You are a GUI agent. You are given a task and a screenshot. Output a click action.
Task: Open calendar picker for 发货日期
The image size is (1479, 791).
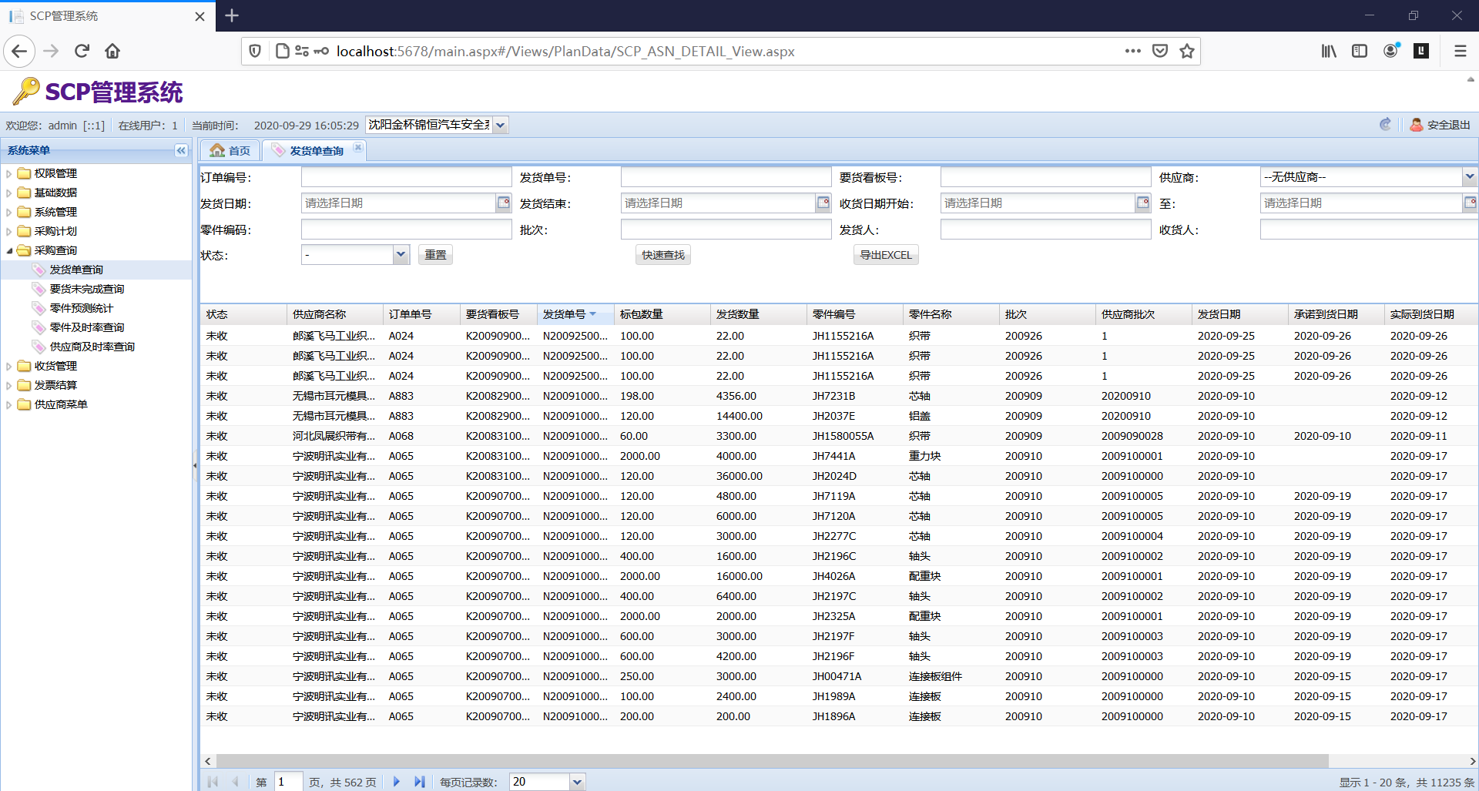pyautogui.click(x=504, y=203)
